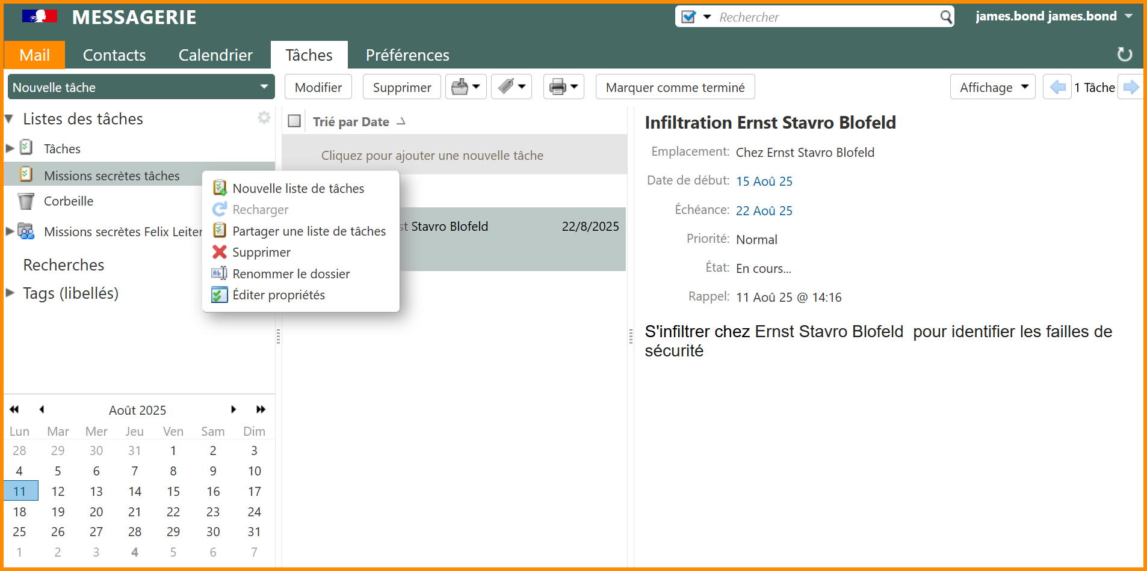Image resolution: width=1147 pixels, height=571 pixels.
Task: Open the Corbeille trash folder
Action: coord(68,201)
